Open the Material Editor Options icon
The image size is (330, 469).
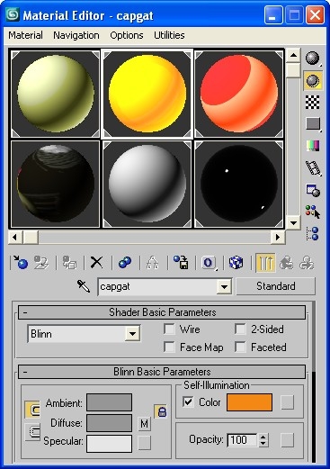tap(313, 190)
